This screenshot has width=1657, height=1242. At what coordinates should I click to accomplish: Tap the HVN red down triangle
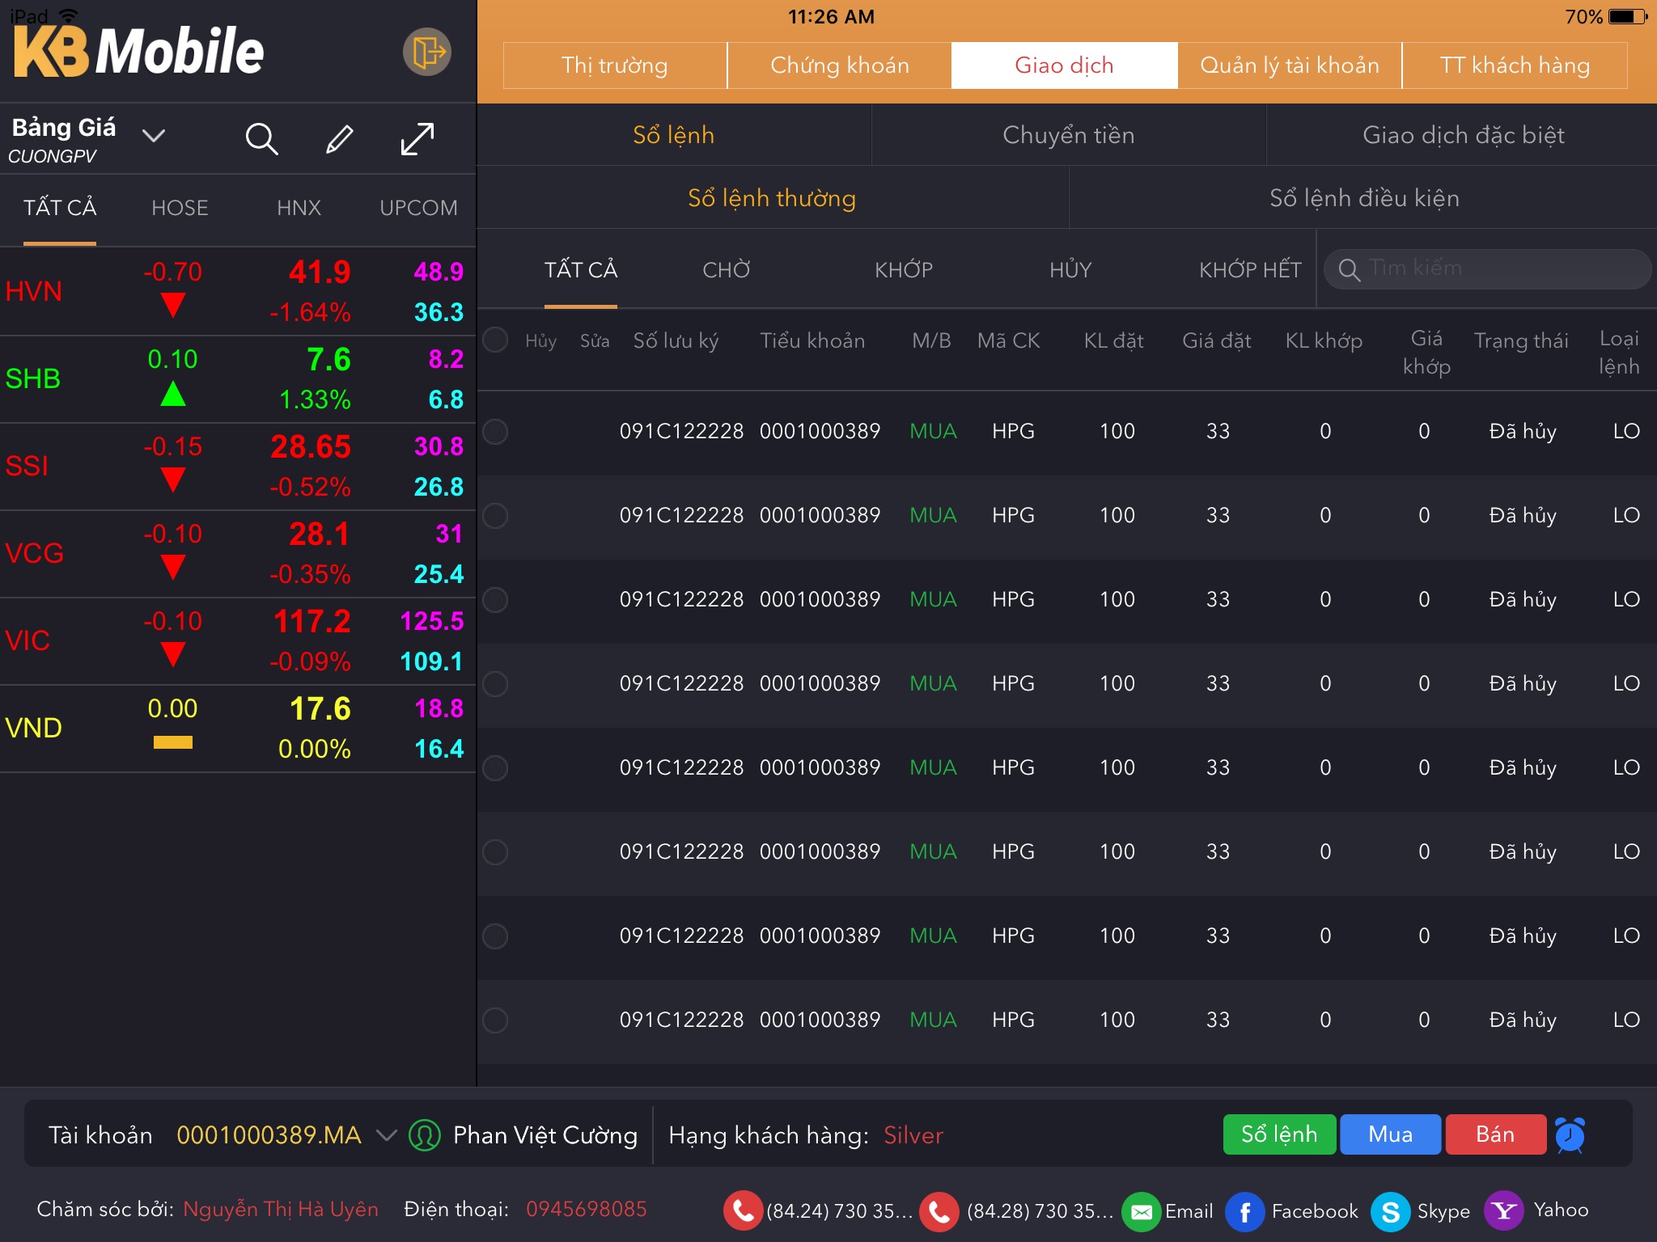[x=173, y=305]
